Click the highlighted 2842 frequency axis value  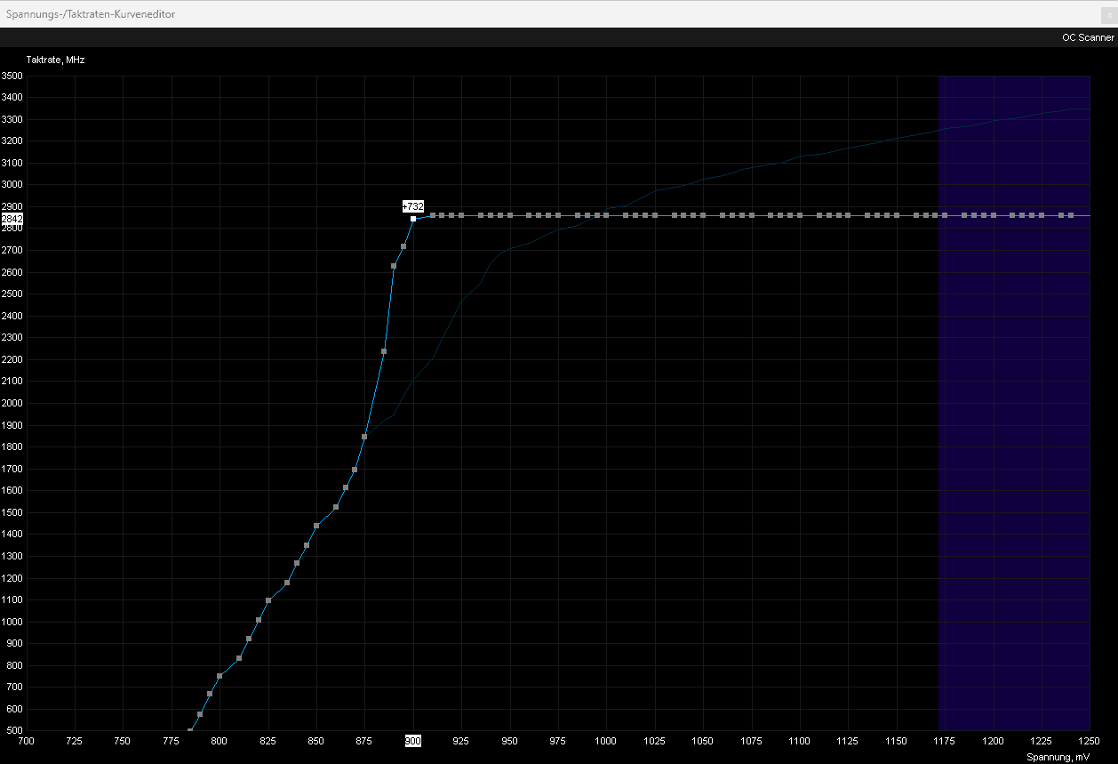coord(12,219)
